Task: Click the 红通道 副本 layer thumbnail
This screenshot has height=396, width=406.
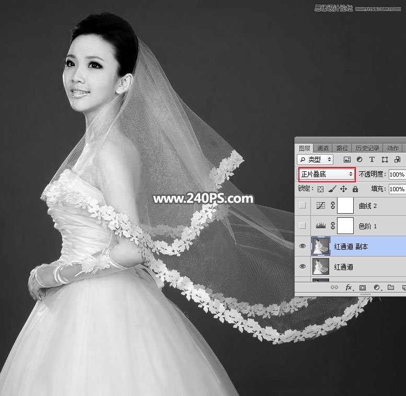Action: 320,246
